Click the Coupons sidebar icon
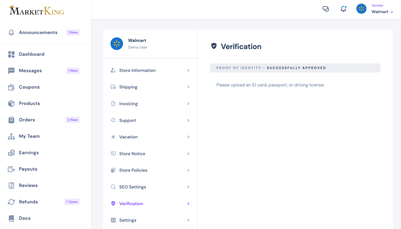This screenshot has width=401, height=229. coord(11,87)
